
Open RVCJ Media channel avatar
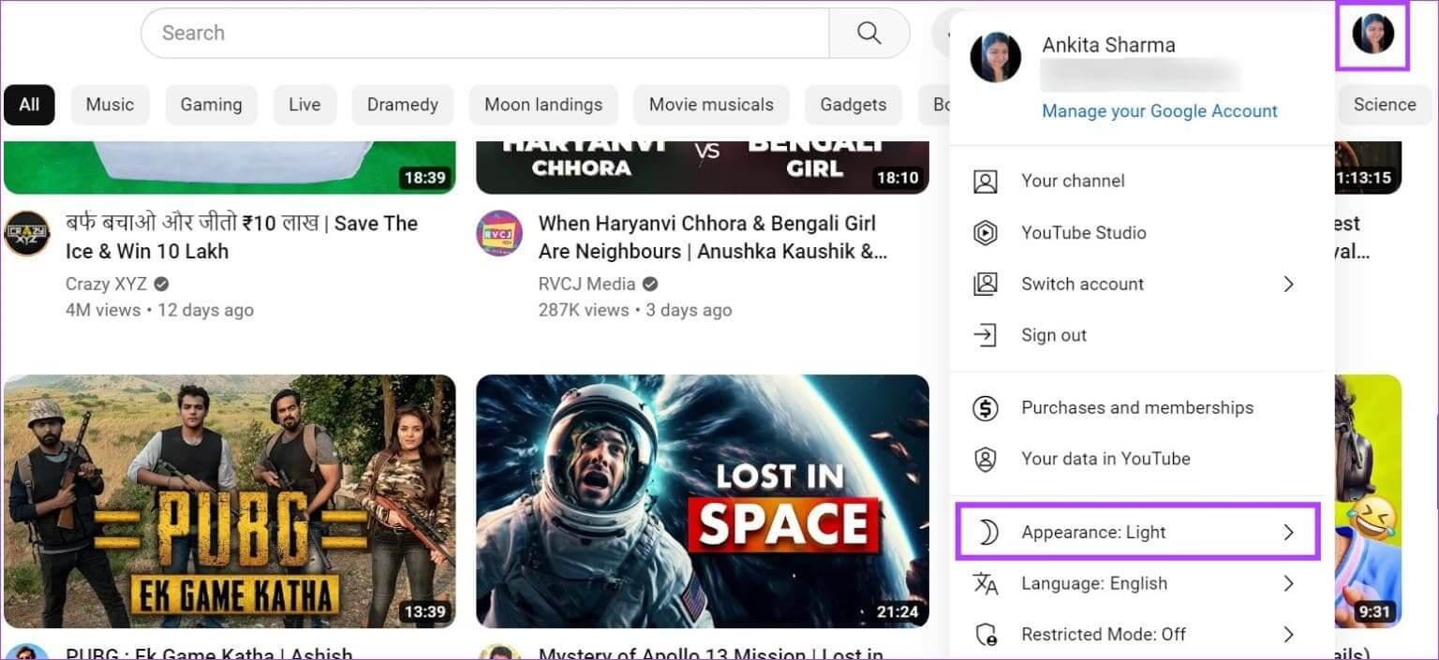[499, 234]
